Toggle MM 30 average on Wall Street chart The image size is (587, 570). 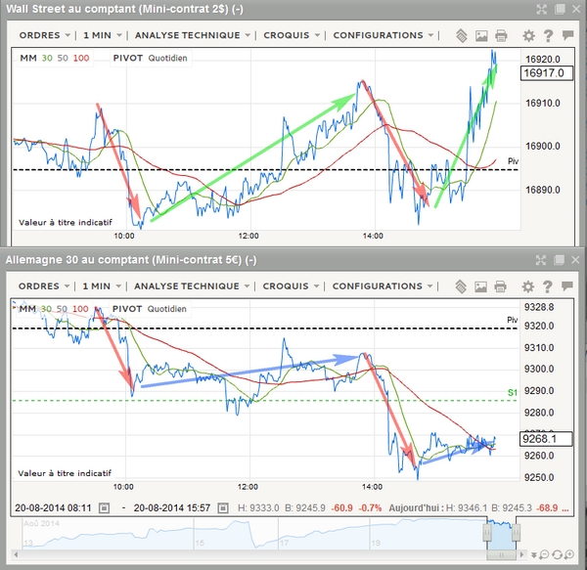click(47, 58)
